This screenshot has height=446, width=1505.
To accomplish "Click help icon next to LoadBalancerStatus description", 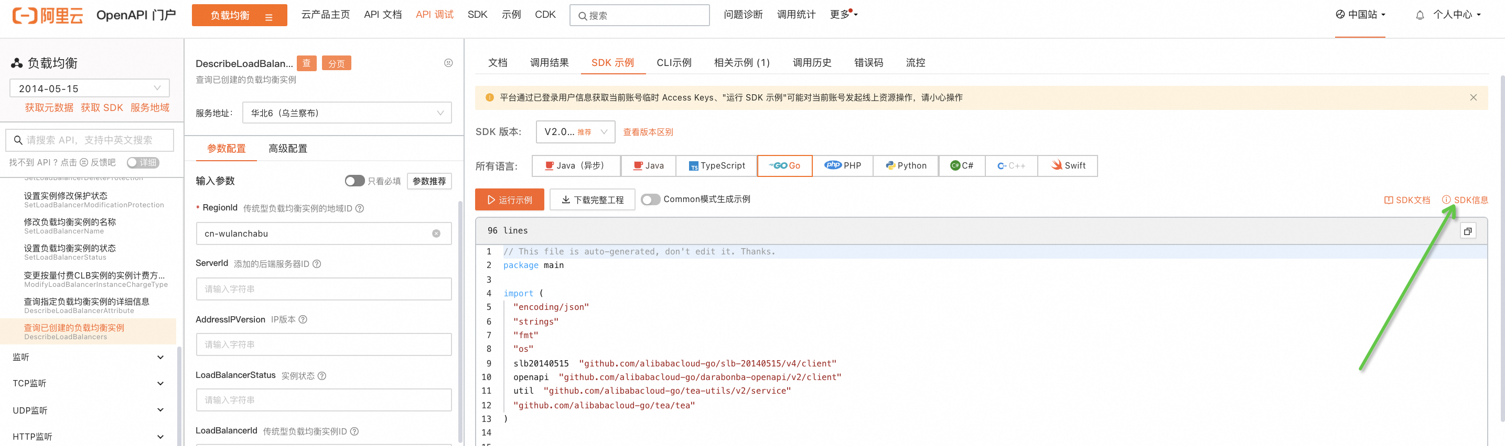I will 322,375.
